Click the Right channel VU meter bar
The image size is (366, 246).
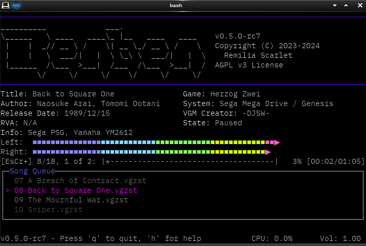click(x=152, y=152)
